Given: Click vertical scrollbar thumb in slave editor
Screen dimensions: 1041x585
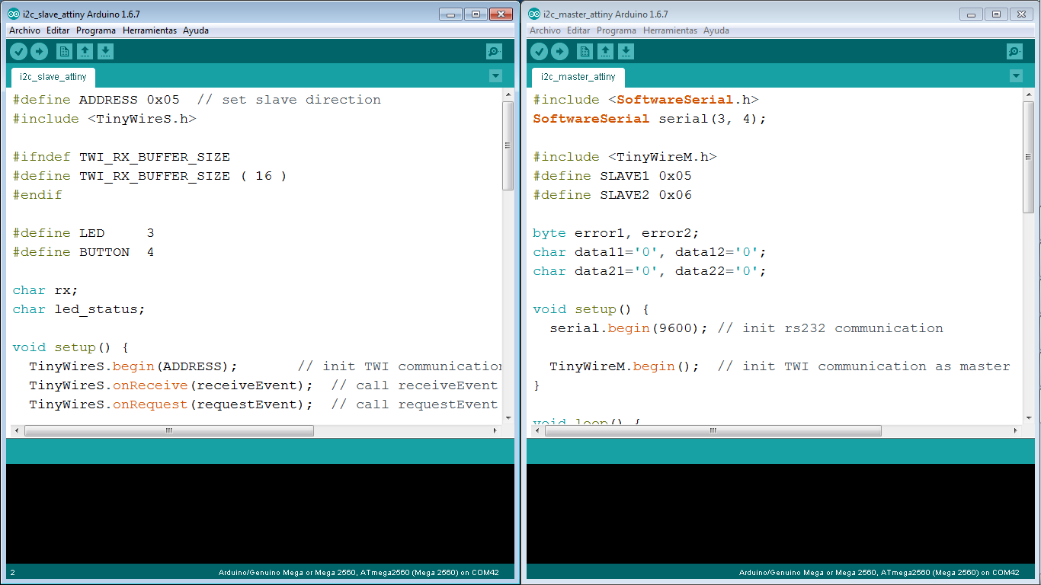Looking at the screenshot, I should (508, 145).
